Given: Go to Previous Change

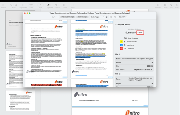Looking at the screenshot, I should click(68, 17).
